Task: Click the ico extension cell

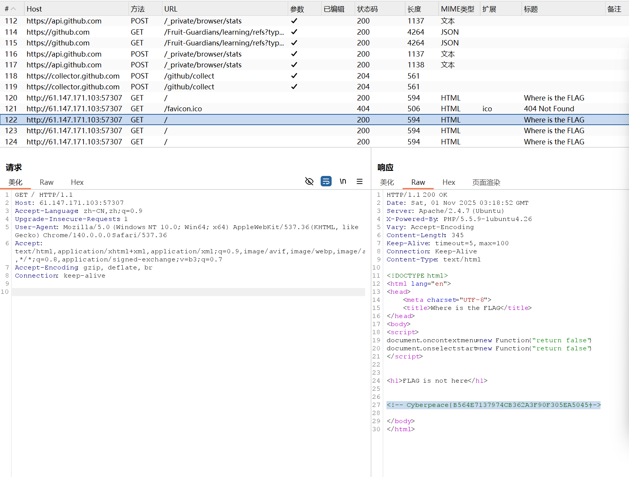Action: tap(487, 109)
